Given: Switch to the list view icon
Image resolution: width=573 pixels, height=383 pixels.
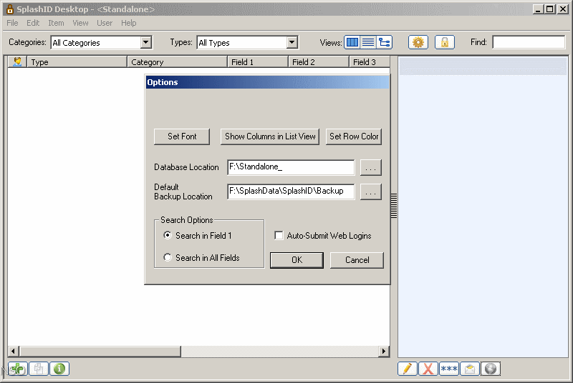Looking at the screenshot, I should pyautogui.click(x=368, y=42).
